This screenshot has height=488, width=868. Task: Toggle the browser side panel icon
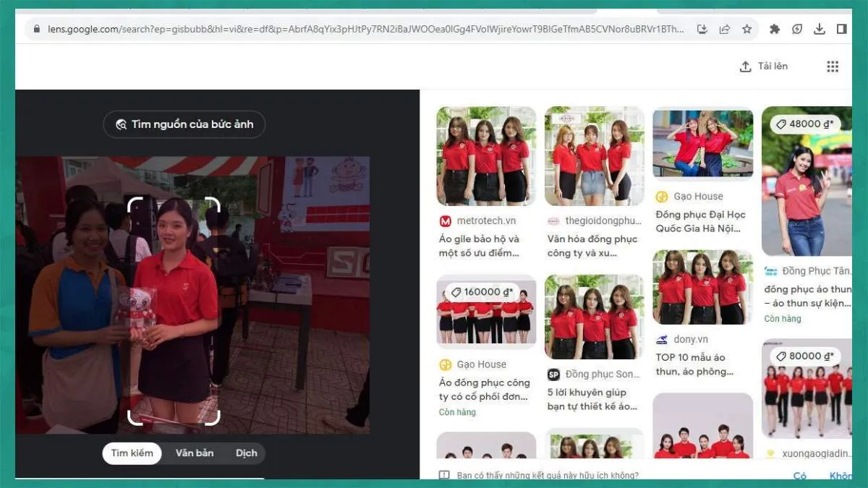click(841, 29)
